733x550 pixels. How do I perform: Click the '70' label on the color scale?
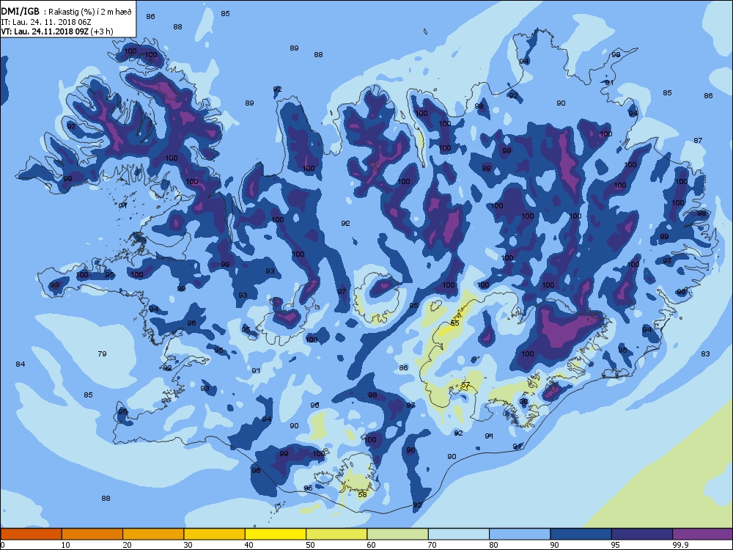pyautogui.click(x=432, y=545)
